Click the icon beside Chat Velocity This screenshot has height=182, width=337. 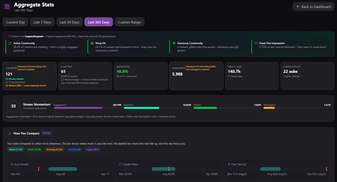pyautogui.click(x=229, y=164)
